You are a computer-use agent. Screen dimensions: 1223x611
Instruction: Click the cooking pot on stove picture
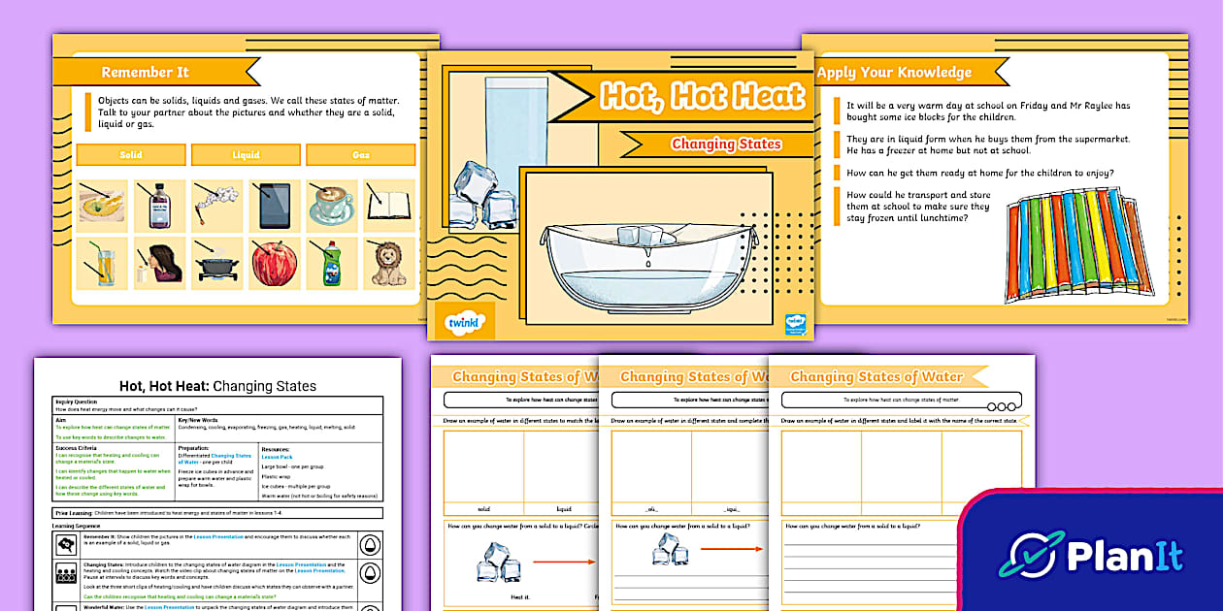tap(216, 263)
